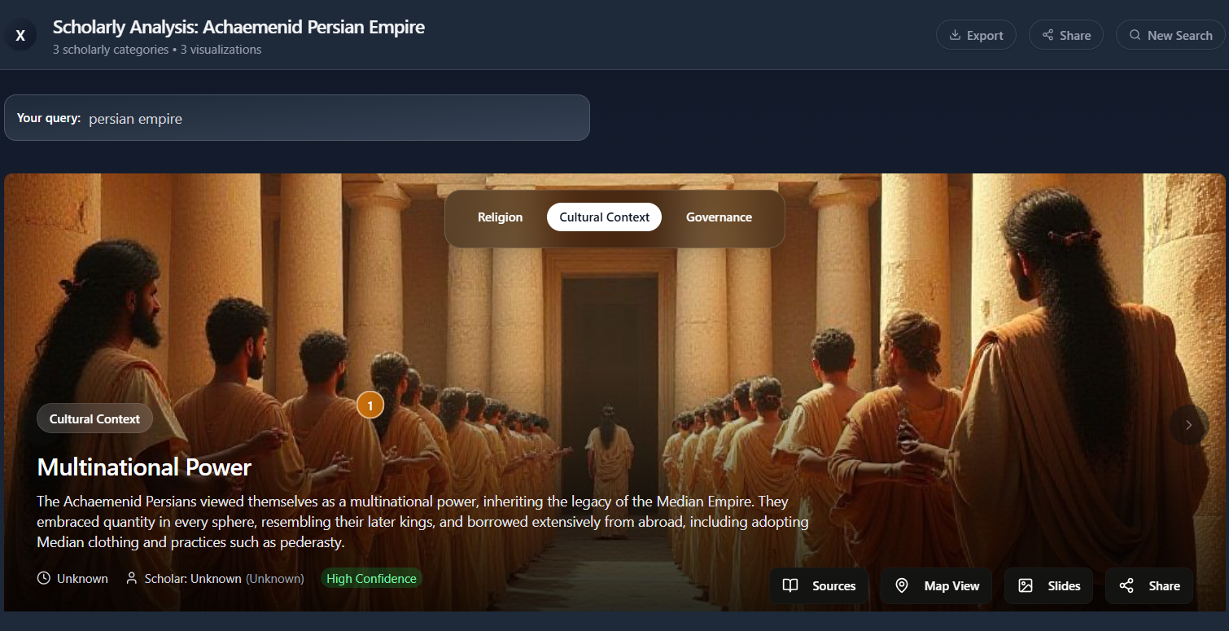Advance to next slide with chevron arrow
This screenshot has height=631, width=1229.
point(1188,425)
